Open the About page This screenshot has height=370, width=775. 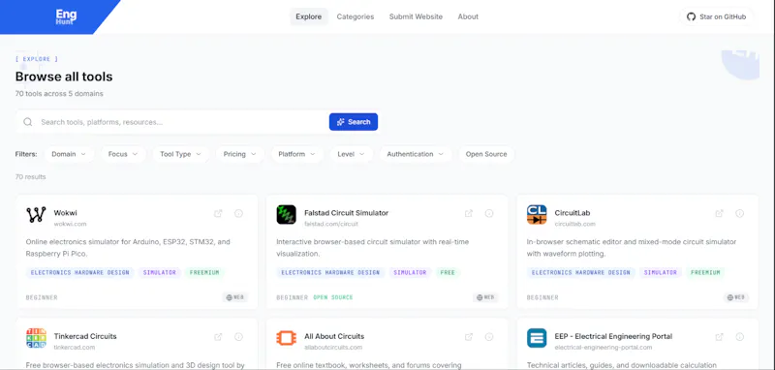[468, 16]
